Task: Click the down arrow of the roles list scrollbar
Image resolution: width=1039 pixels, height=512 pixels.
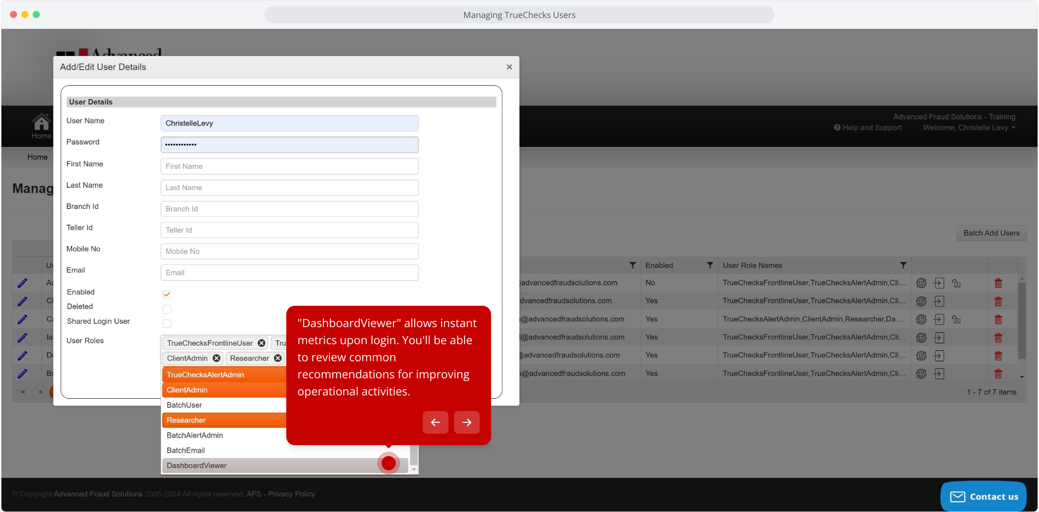Action: [x=414, y=469]
